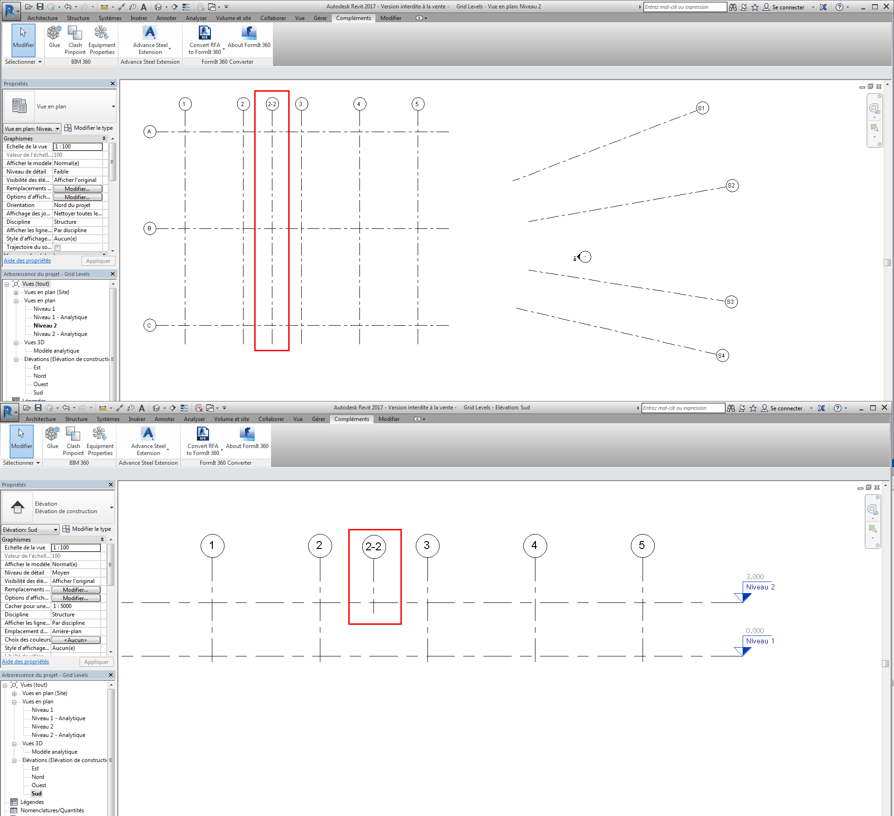Expand the Vues en plan (Site) node in plan window browser

coord(16,293)
